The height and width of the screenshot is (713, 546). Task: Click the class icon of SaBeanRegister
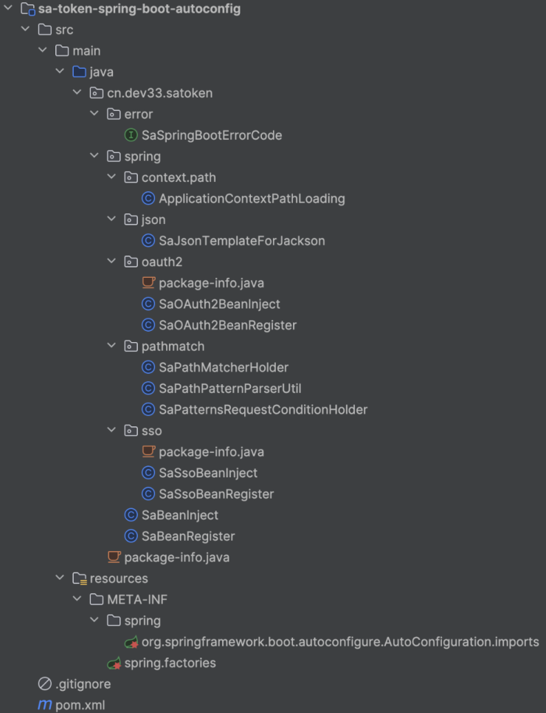coord(131,536)
